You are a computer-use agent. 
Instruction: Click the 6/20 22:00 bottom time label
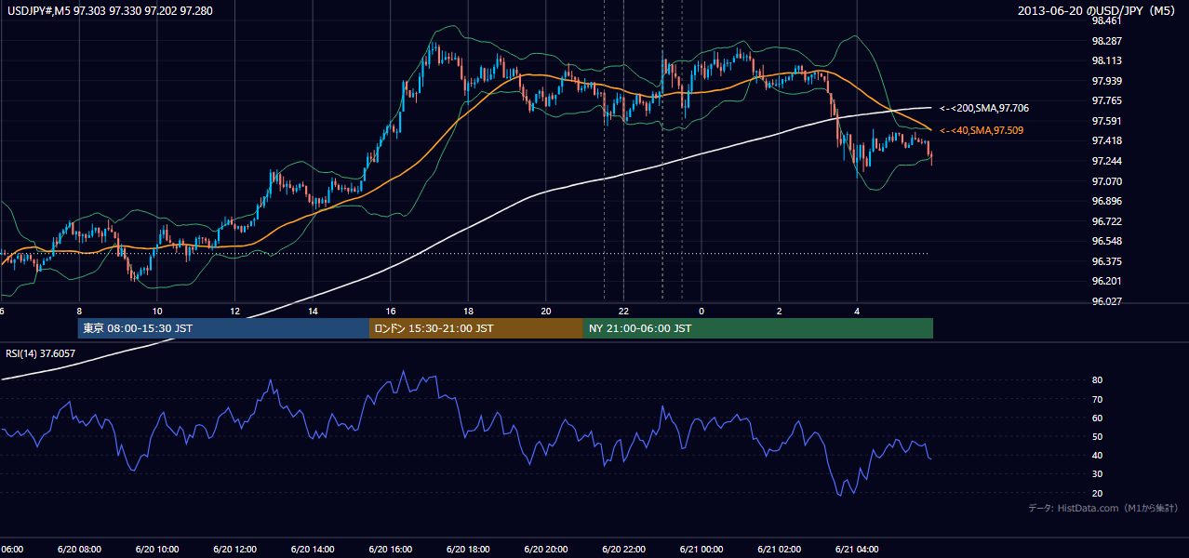coord(623,550)
